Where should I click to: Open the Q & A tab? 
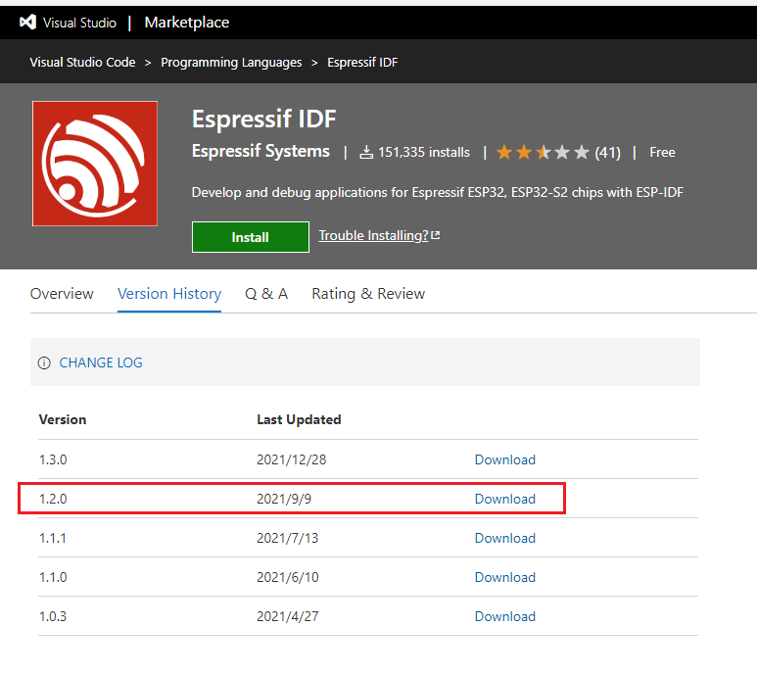pyautogui.click(x=266, y=294)
